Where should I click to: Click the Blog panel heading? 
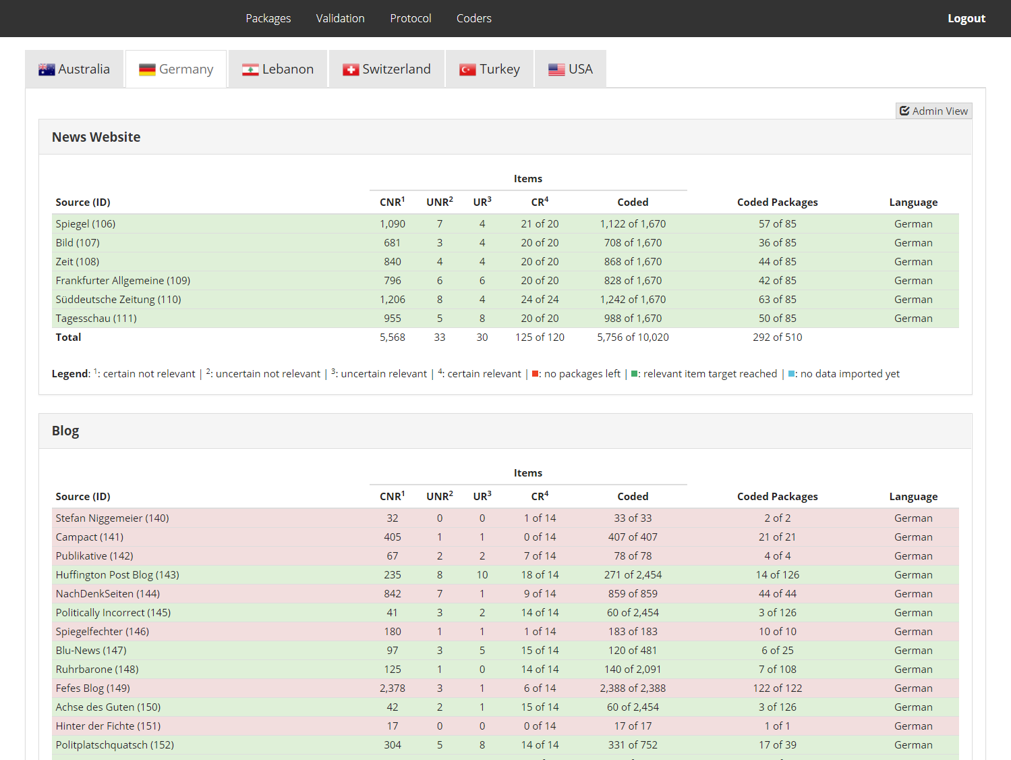pyautogui.click(x=65, y=431)
